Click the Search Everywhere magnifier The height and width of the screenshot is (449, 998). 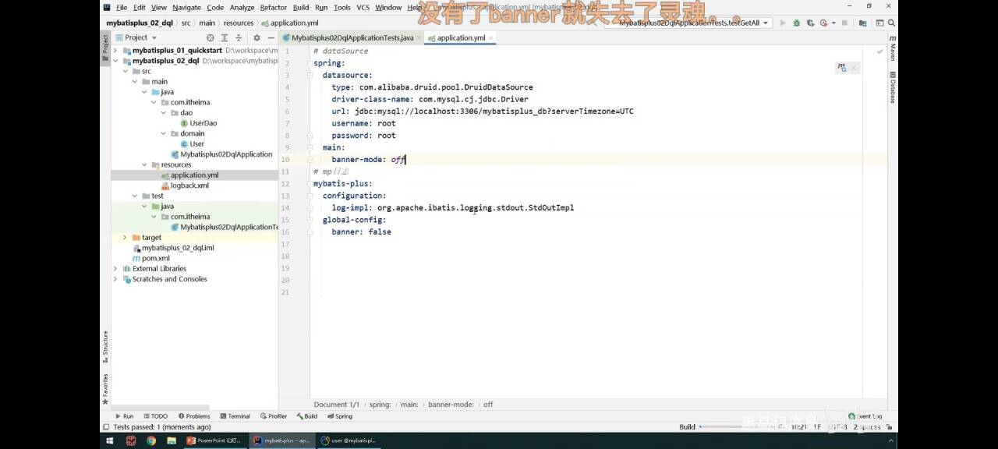click(891, 23)
